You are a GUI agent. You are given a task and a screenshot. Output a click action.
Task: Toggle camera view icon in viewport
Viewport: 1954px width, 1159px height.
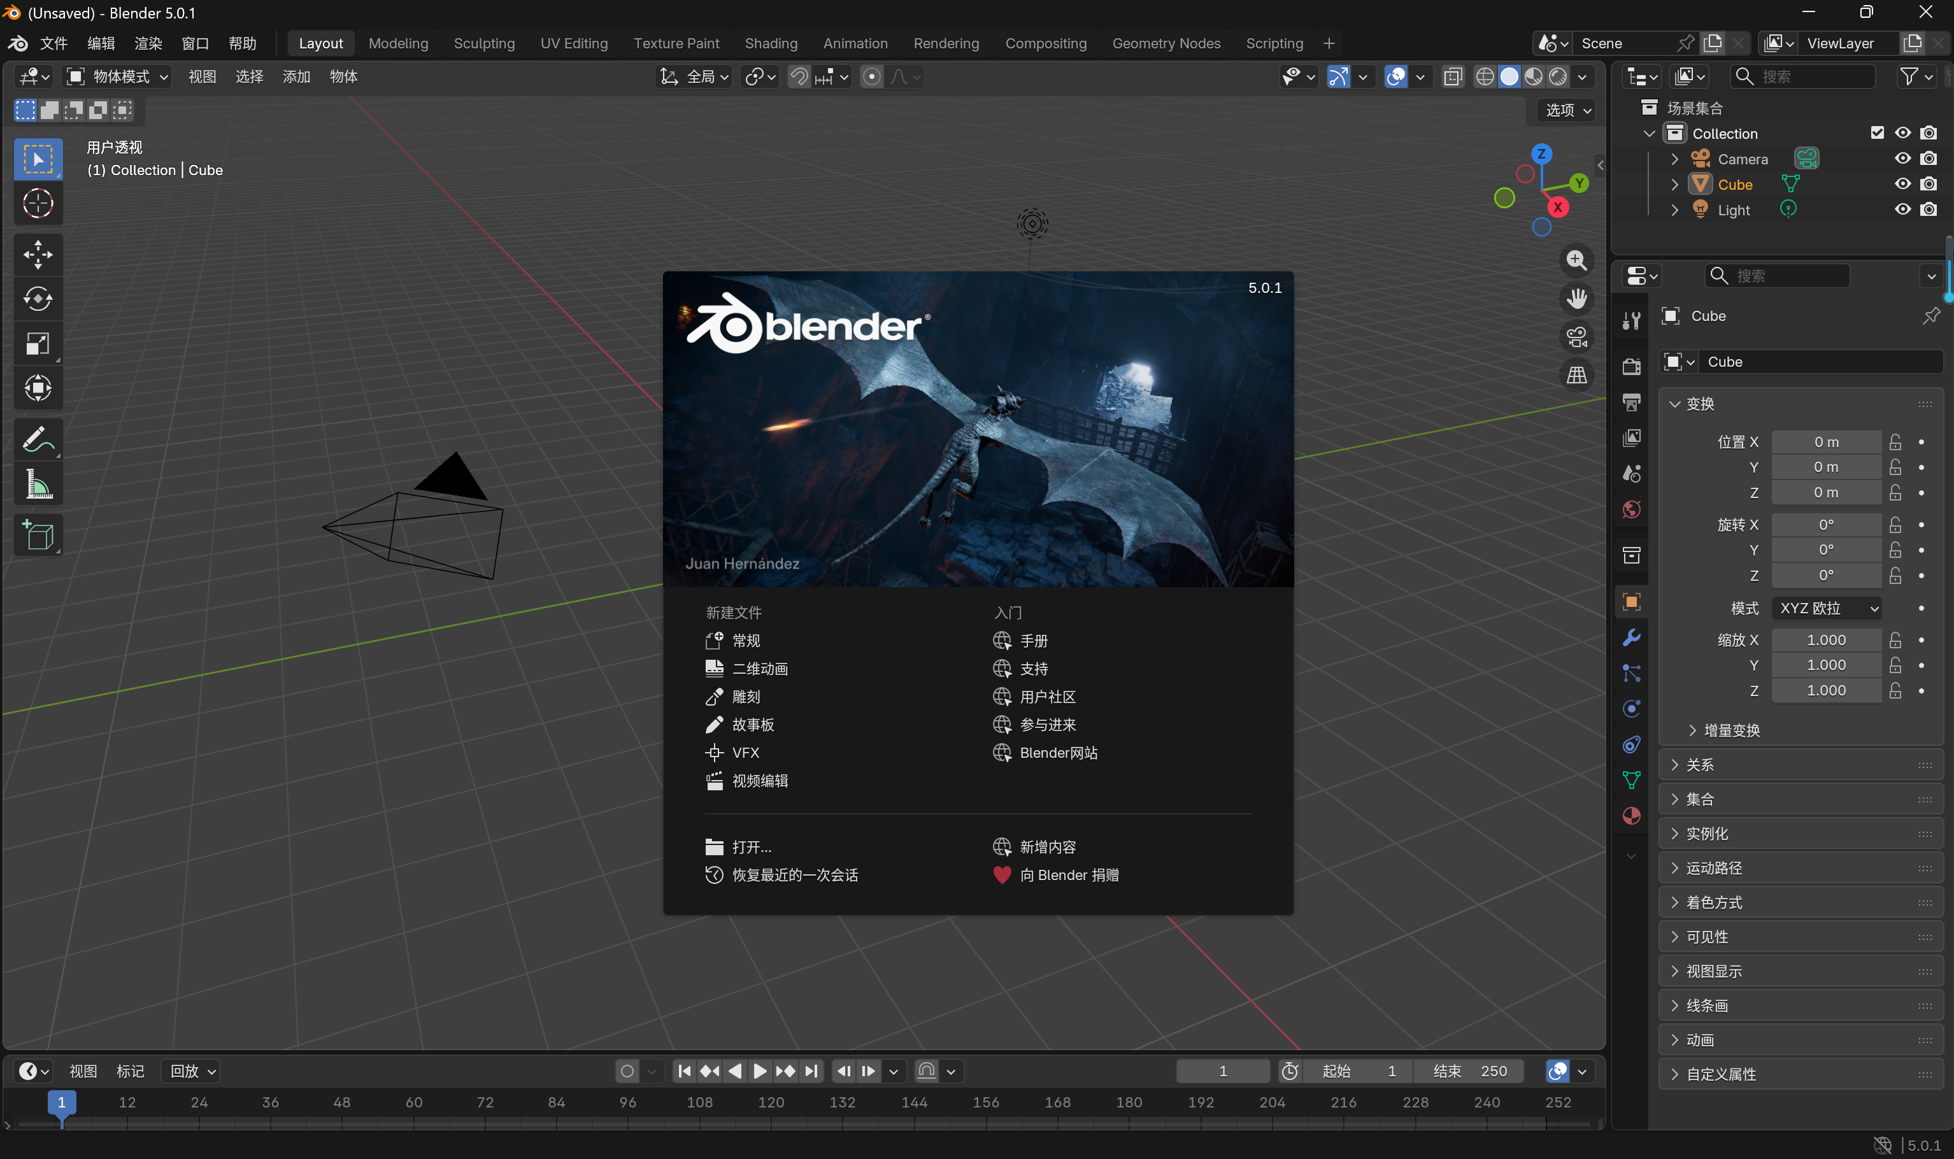pyautogui.click(x=1576, y=337)
